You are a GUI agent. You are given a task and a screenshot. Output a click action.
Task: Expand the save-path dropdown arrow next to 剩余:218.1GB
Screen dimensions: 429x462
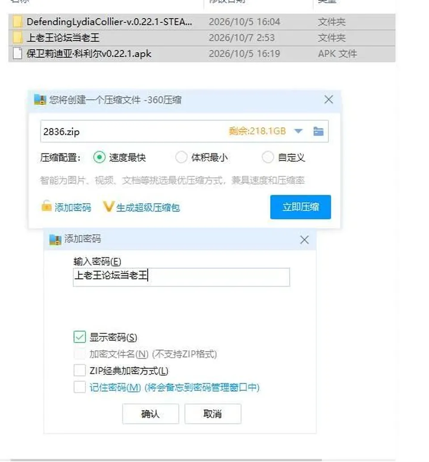pos(299,131)
